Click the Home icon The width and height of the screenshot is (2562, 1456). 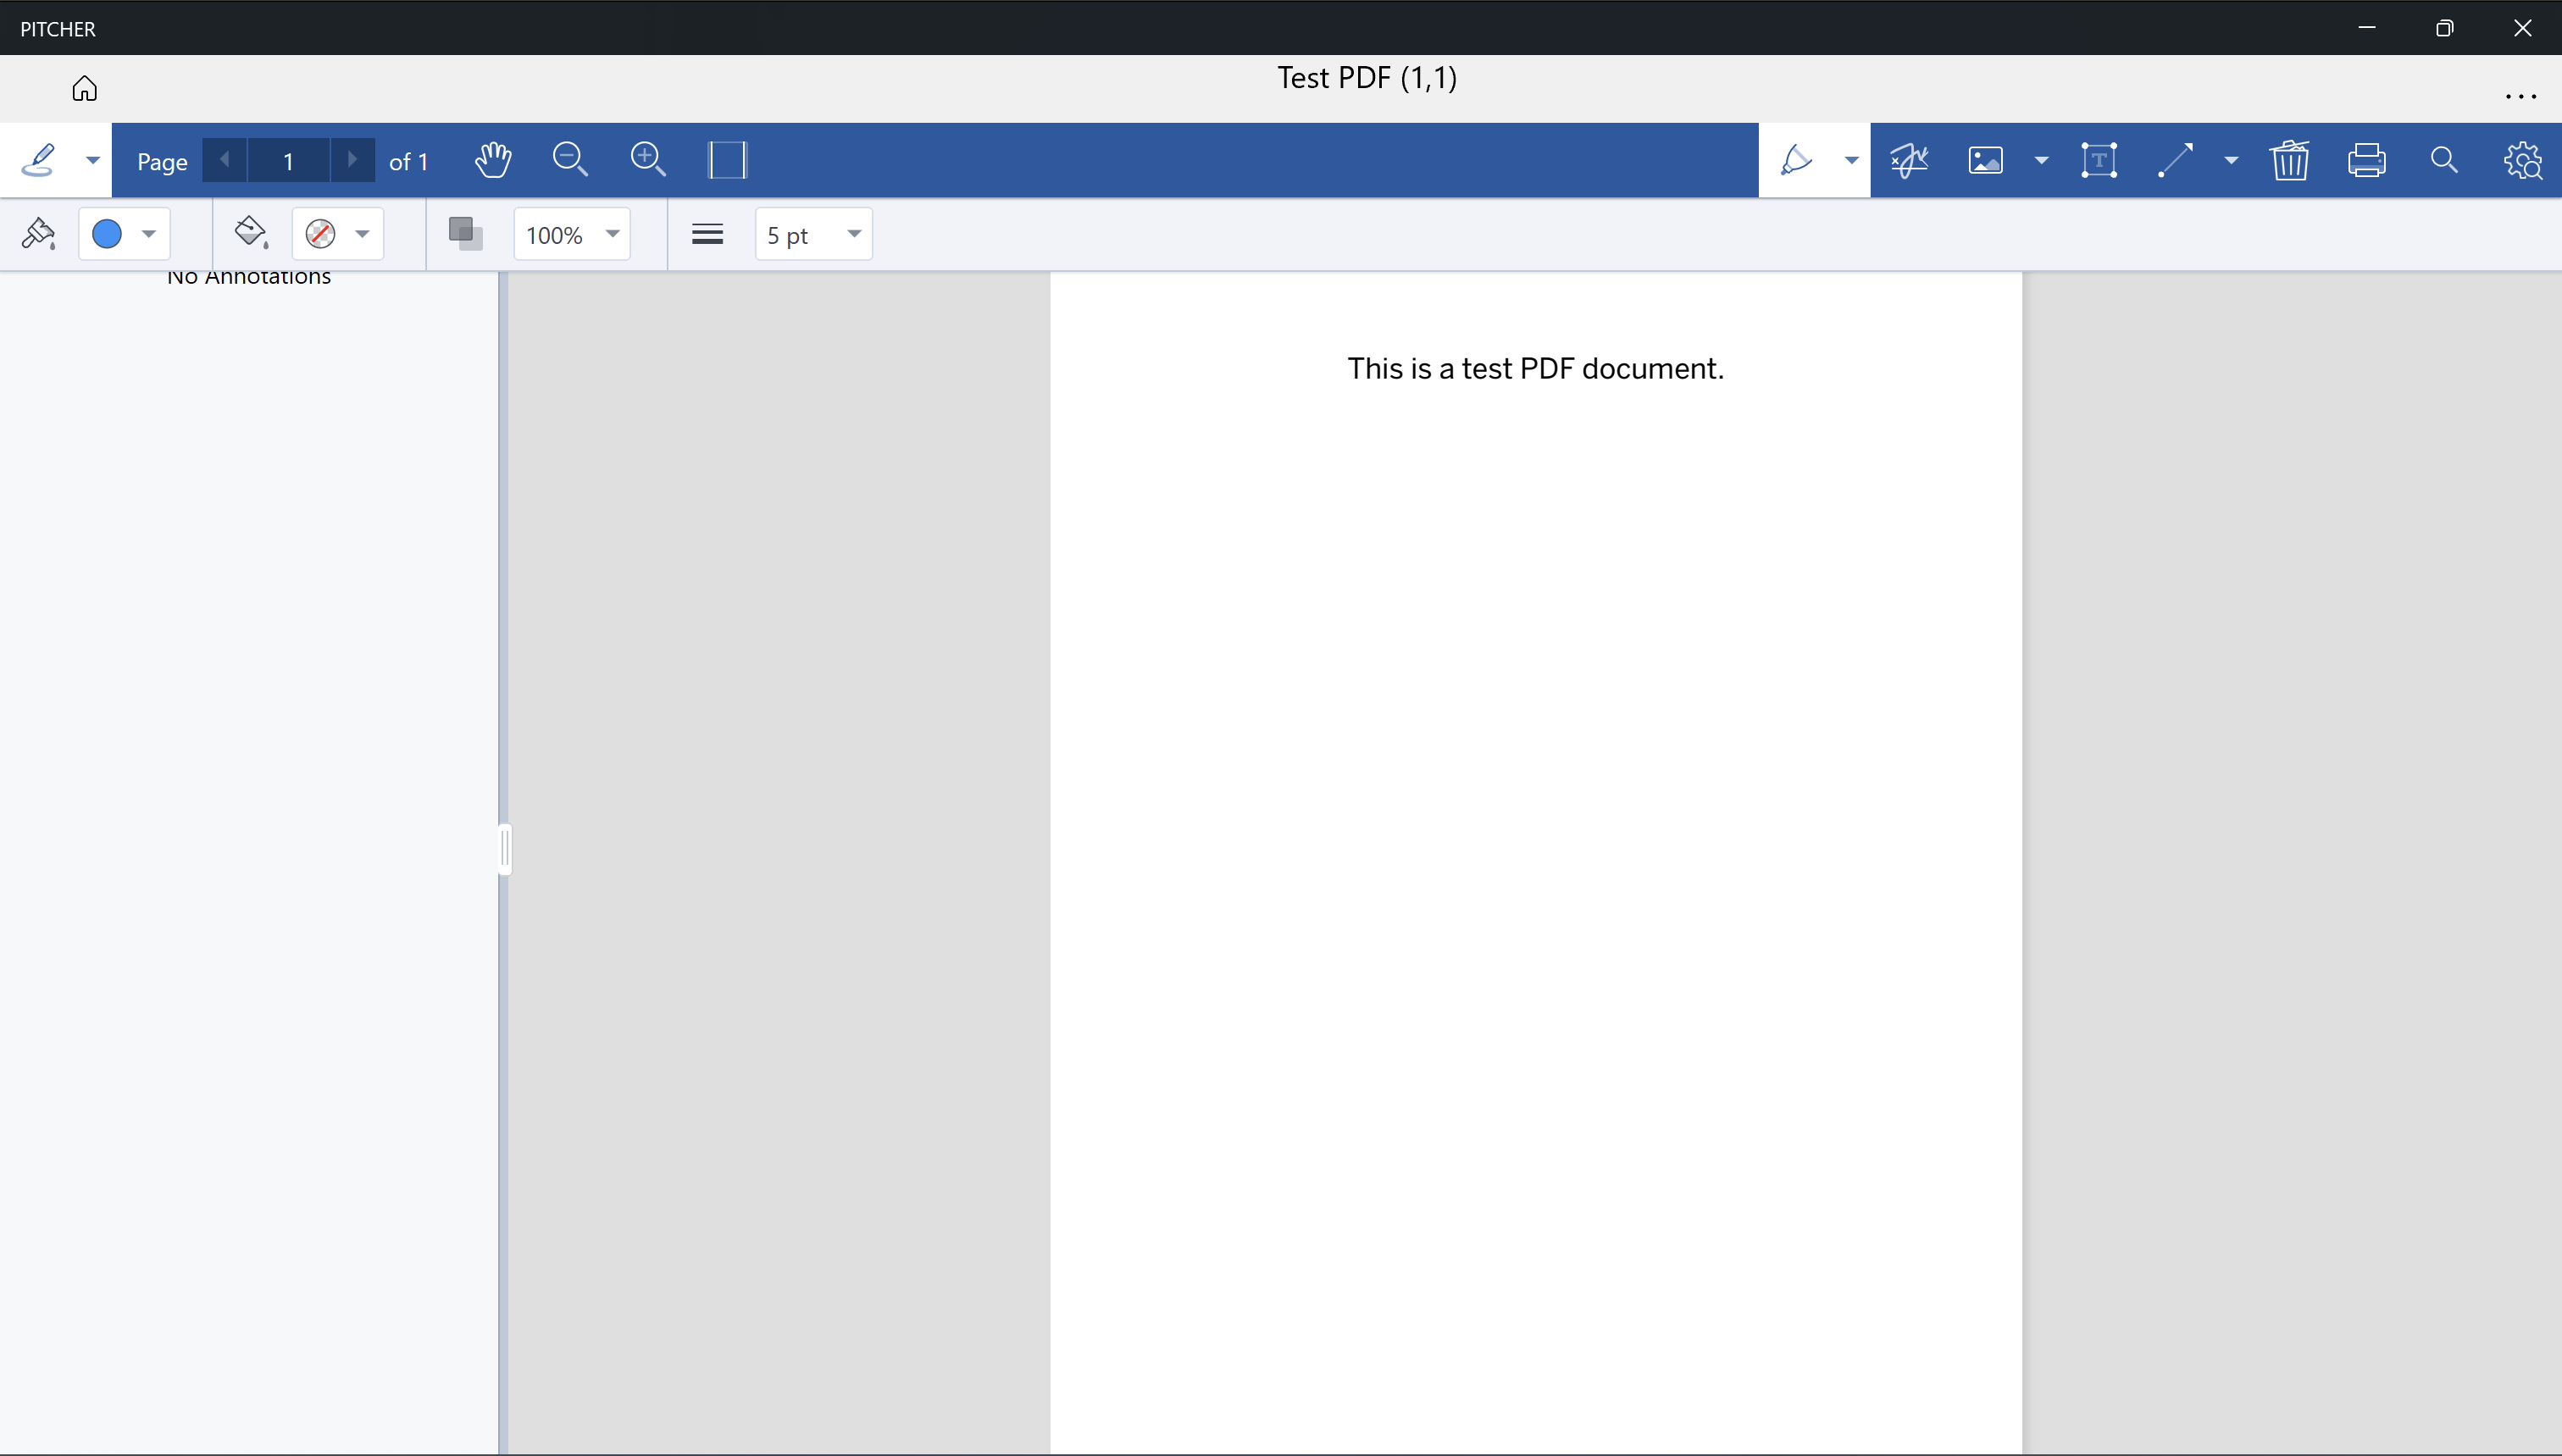(x=85, y=89)
